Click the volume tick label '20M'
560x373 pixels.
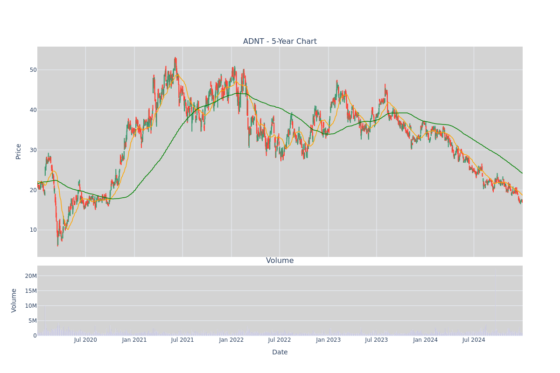[x=31, y=276]
